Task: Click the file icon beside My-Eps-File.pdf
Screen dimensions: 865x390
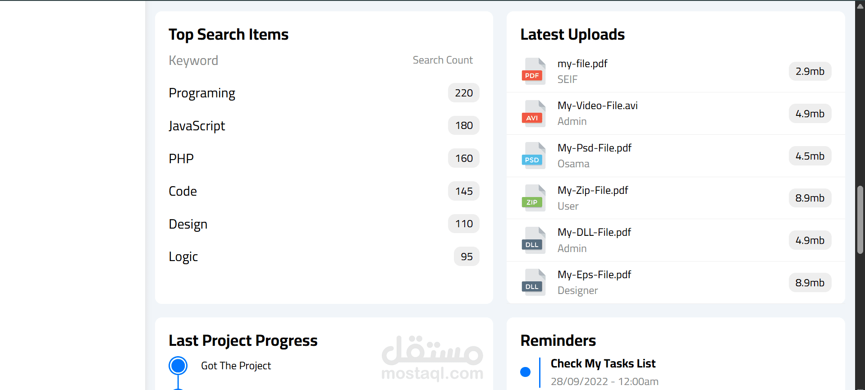Action: (x=533, y=282)
